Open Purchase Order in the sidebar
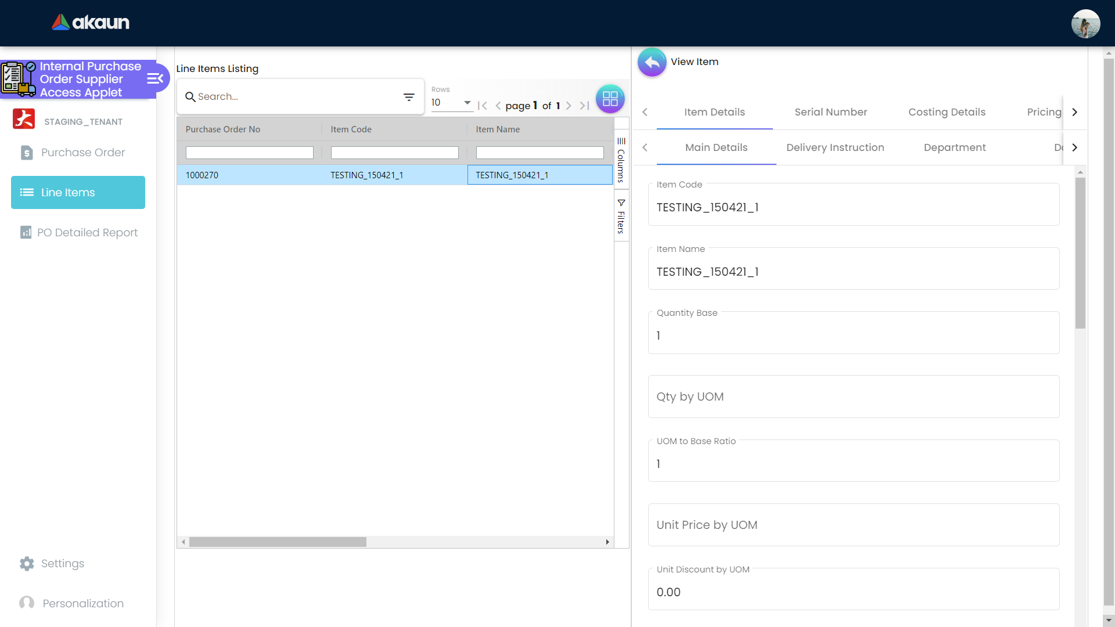The width and height of the screenshot is (1115, 627). click(x=82, y=152)
